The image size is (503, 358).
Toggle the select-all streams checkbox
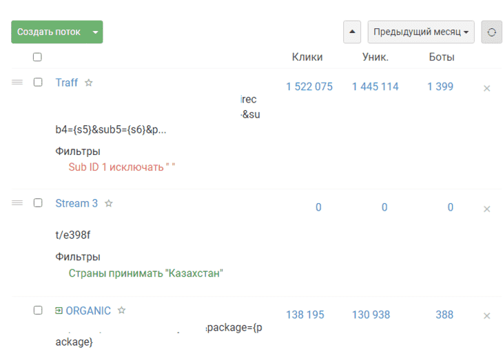tap(37, 57)
